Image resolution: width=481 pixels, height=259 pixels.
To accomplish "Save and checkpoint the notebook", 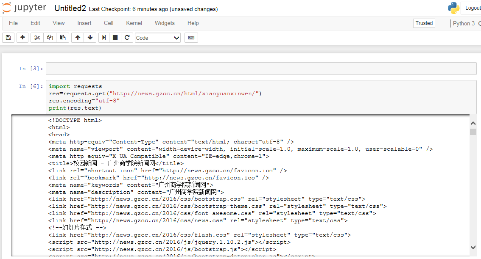I will point(8,38).
